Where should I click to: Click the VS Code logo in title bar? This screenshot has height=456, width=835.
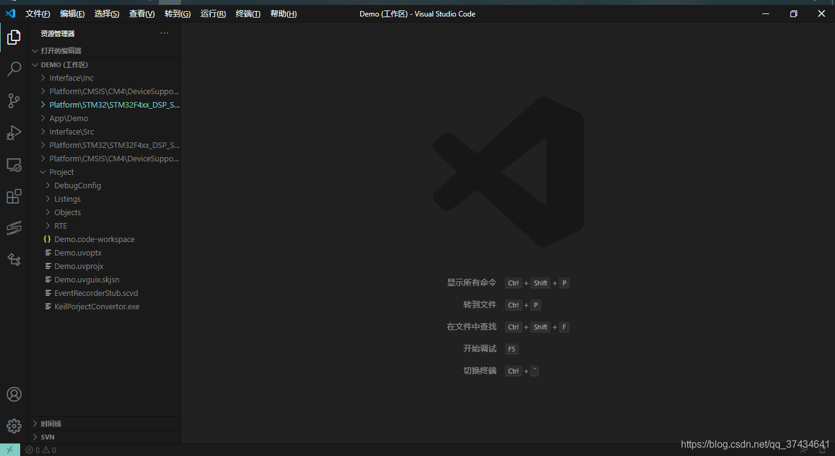click(10, 13)
